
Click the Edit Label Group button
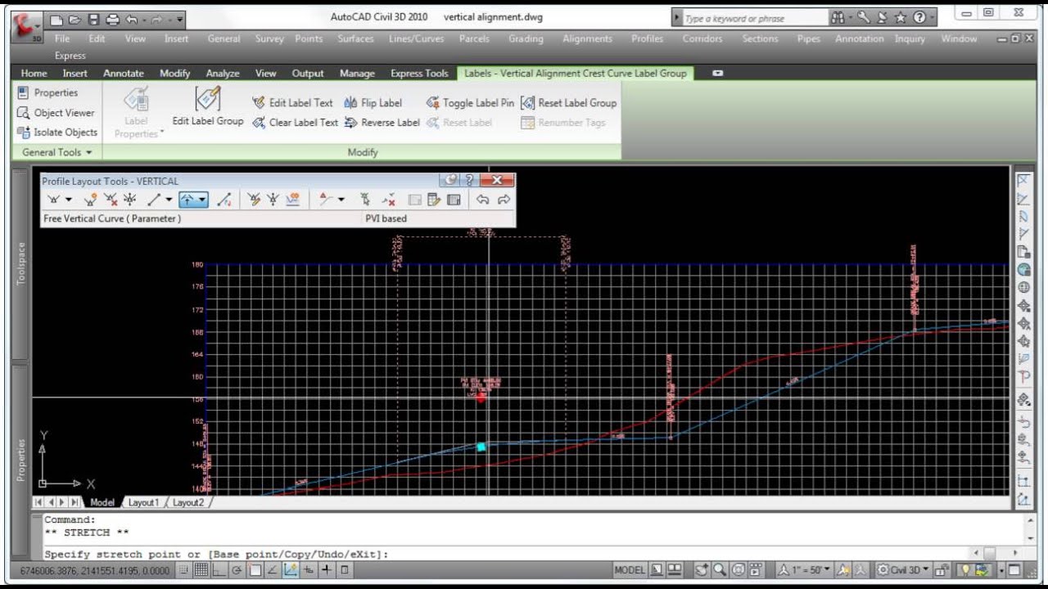tap(207, 108)
